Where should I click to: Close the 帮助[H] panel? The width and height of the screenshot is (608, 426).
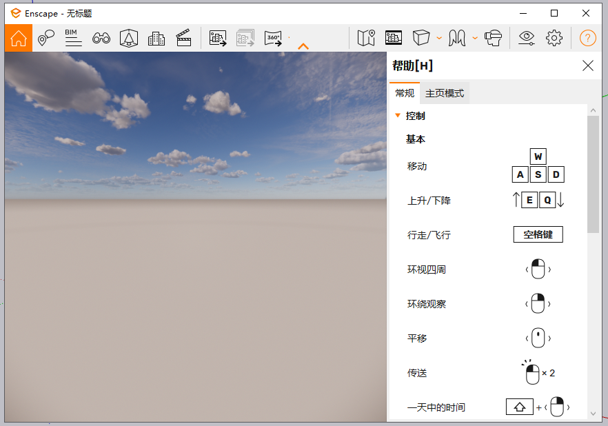588,65
